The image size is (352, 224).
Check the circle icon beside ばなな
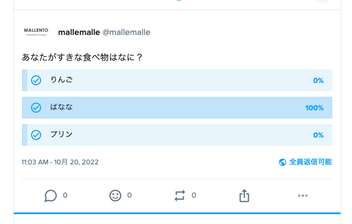(x=36, y=108)
